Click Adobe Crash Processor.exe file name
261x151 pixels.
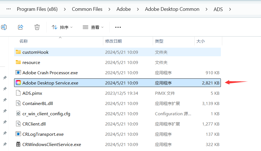(x=50, y=73)
